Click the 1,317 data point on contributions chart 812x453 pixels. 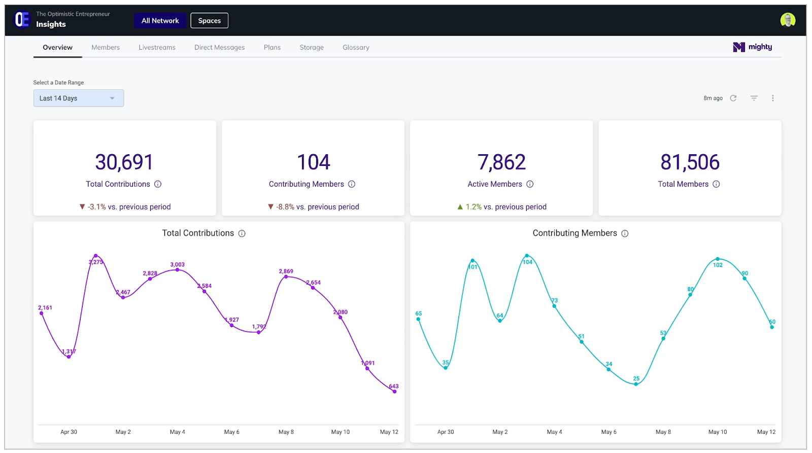coord(69,357)
